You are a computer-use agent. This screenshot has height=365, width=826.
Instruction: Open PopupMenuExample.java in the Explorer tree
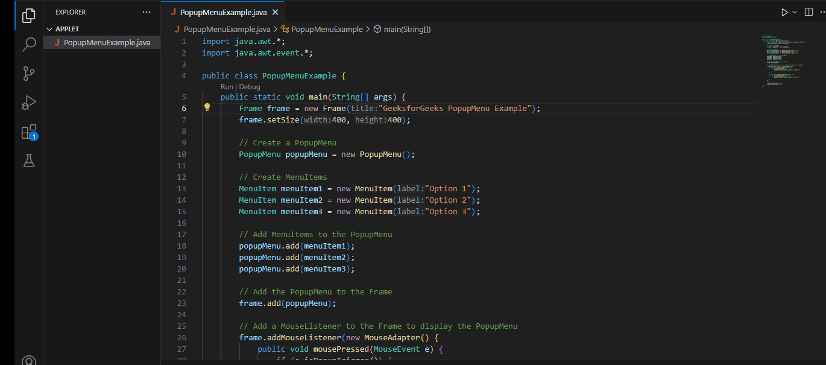point(102,42)
